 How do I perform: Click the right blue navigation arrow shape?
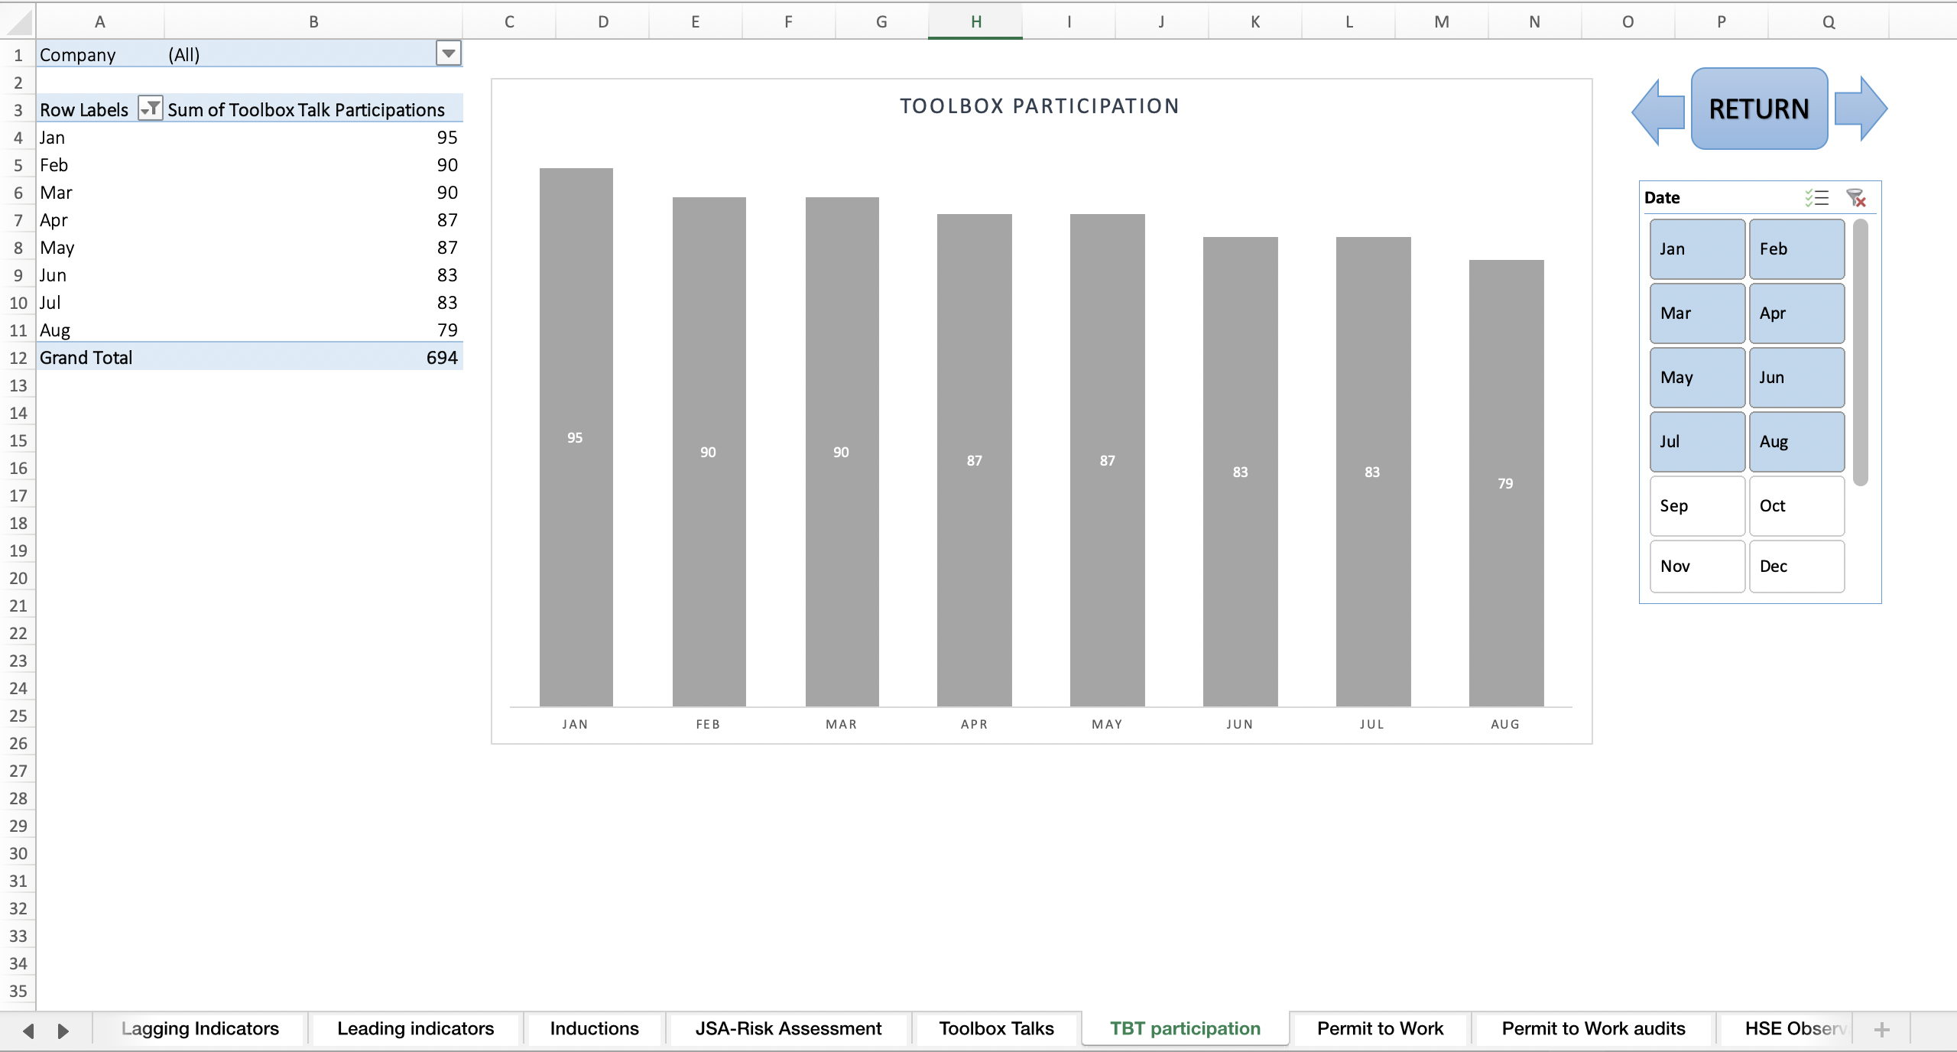(1861, 109)
